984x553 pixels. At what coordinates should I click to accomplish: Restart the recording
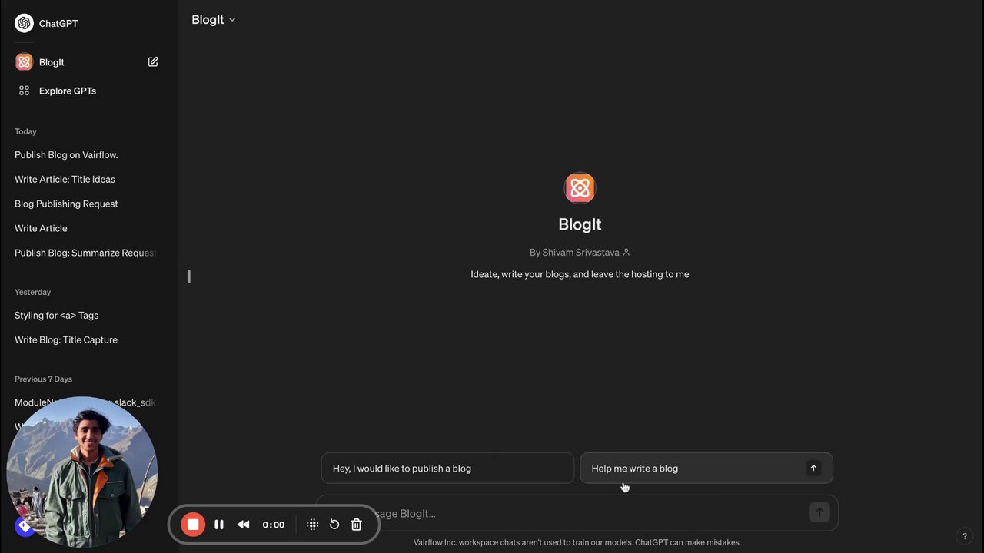(x=334, y=525)
